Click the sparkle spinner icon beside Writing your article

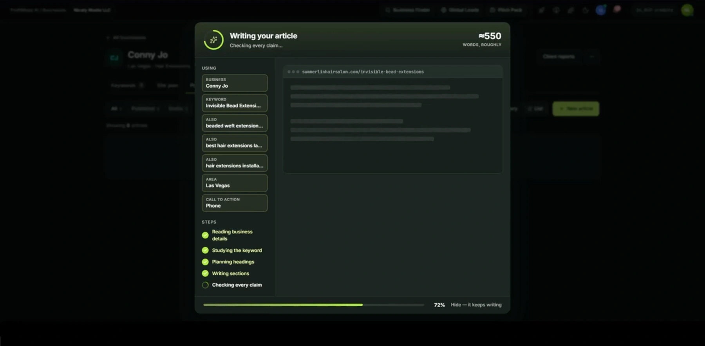213,40
